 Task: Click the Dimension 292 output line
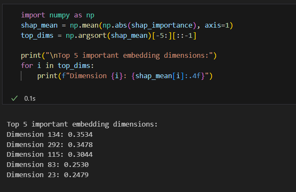[50, 145]
